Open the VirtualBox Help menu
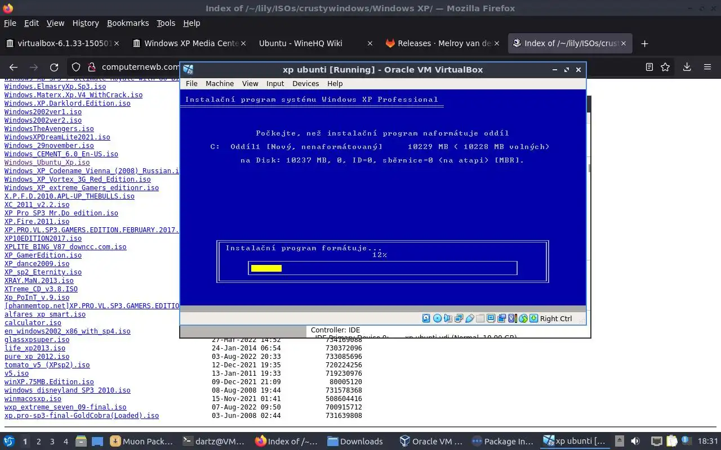The width and height of the screenshot is (721, 450). [335, 83]
